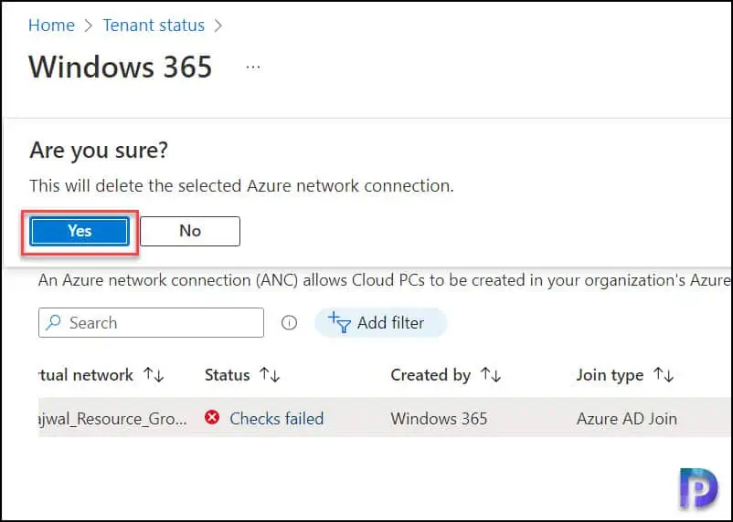733x522 pixels.
Task: Click the info icon next to Search
Action: click(289, 323)
